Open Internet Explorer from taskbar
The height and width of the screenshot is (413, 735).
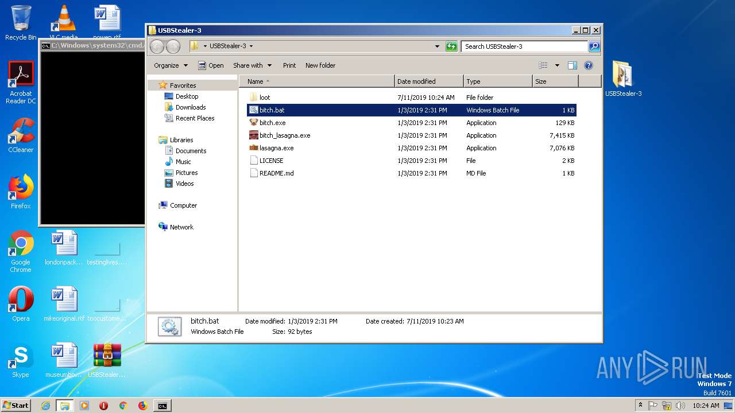(x=45, y=406)
